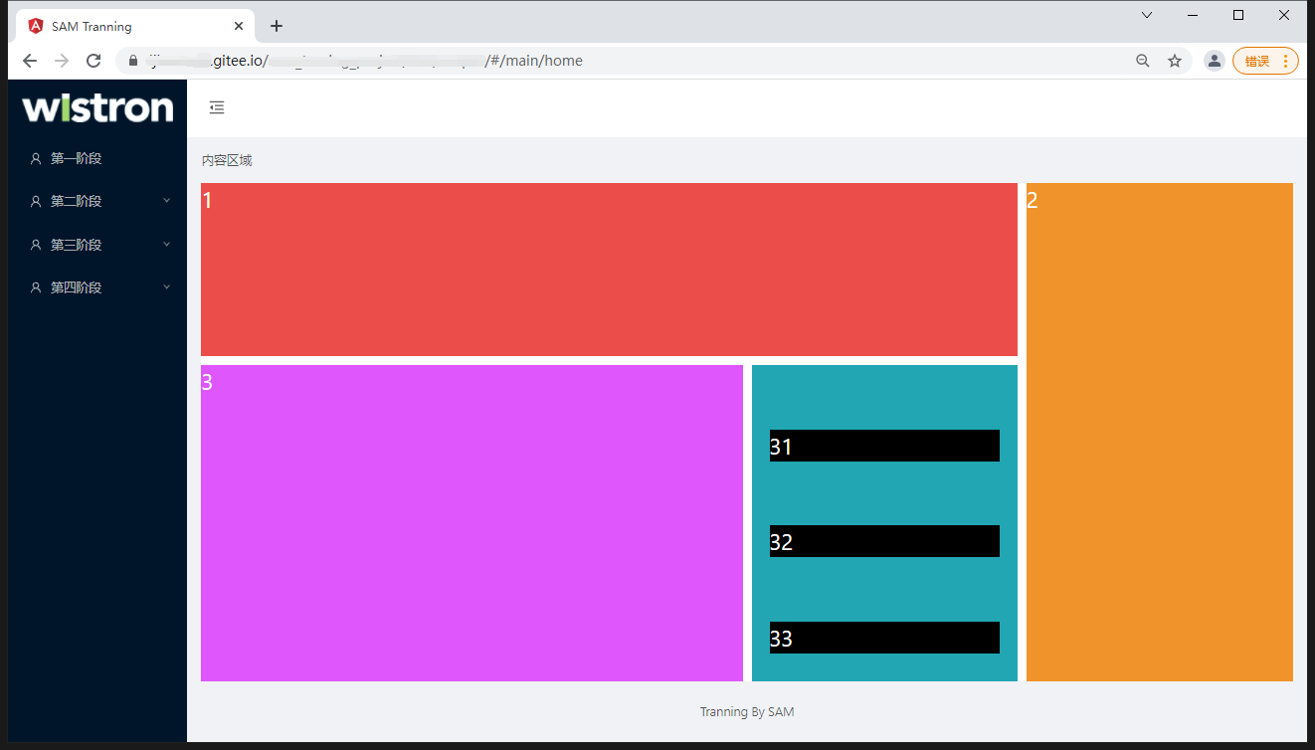1315x750 pixels.
Task: Click the magenta block labeled 3
Action: point(471,523)
